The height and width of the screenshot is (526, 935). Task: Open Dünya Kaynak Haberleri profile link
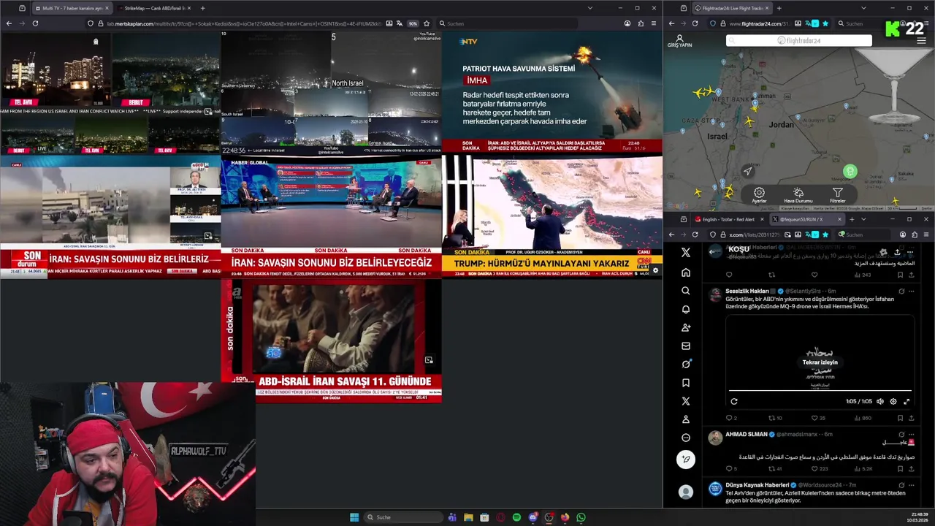757,484
